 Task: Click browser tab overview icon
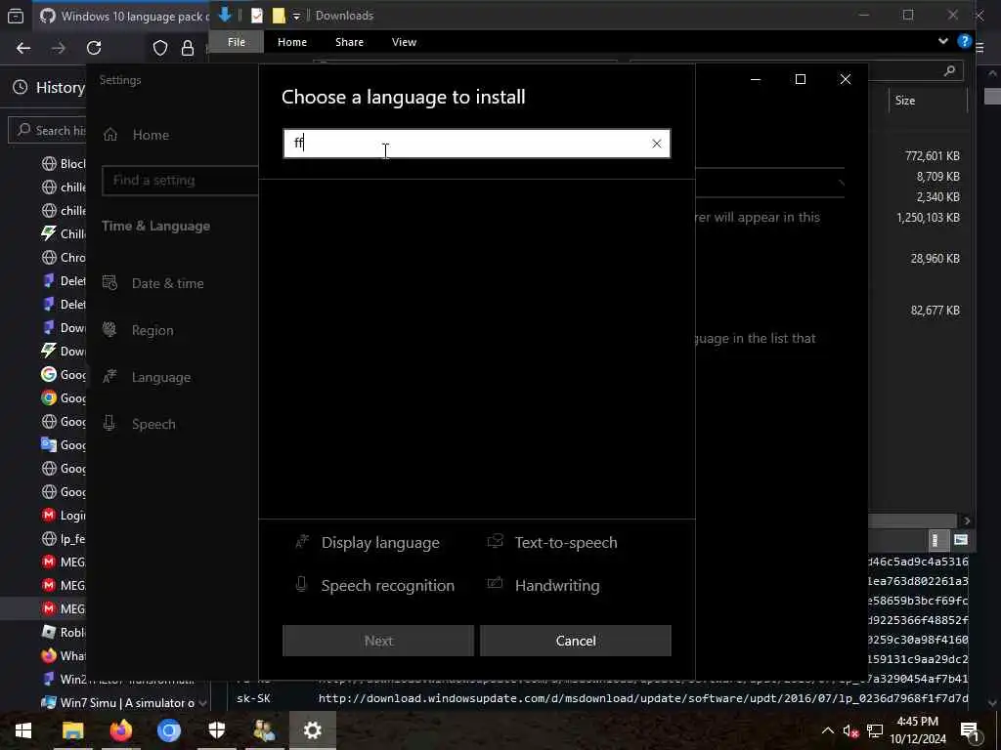(16, 16)
